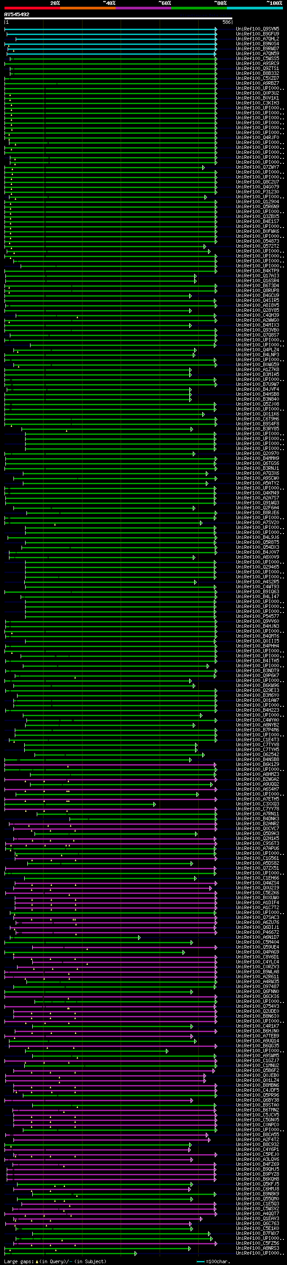Select the UniRef100_B8B332 label
This screenshot has width=287, height=1265.
click(x=257, y=73)
